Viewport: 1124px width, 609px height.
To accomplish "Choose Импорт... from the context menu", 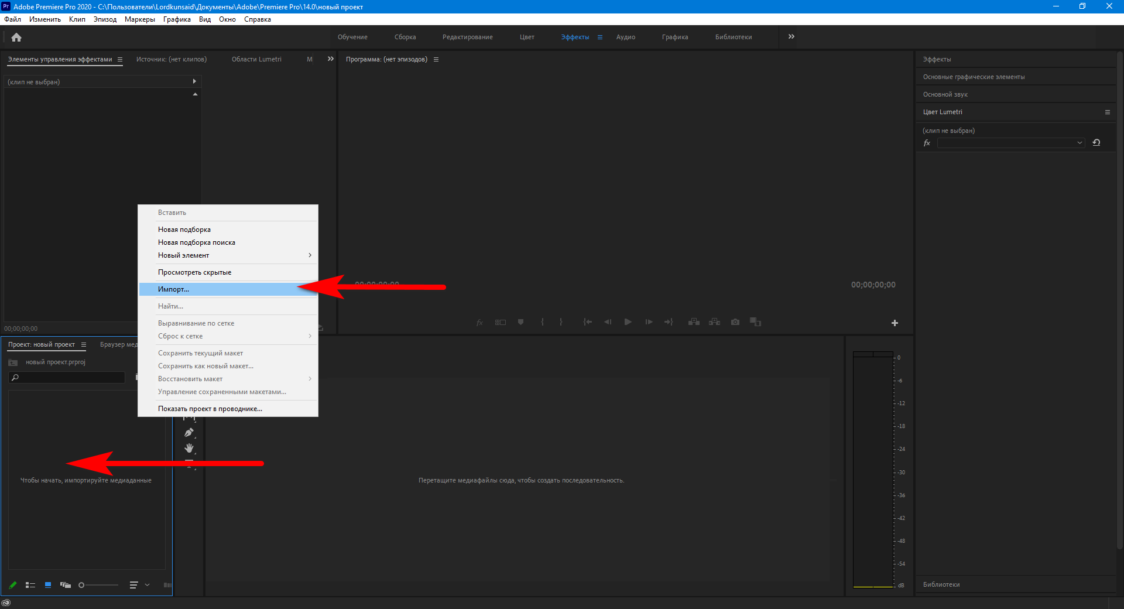I will [x=174, y=289].
